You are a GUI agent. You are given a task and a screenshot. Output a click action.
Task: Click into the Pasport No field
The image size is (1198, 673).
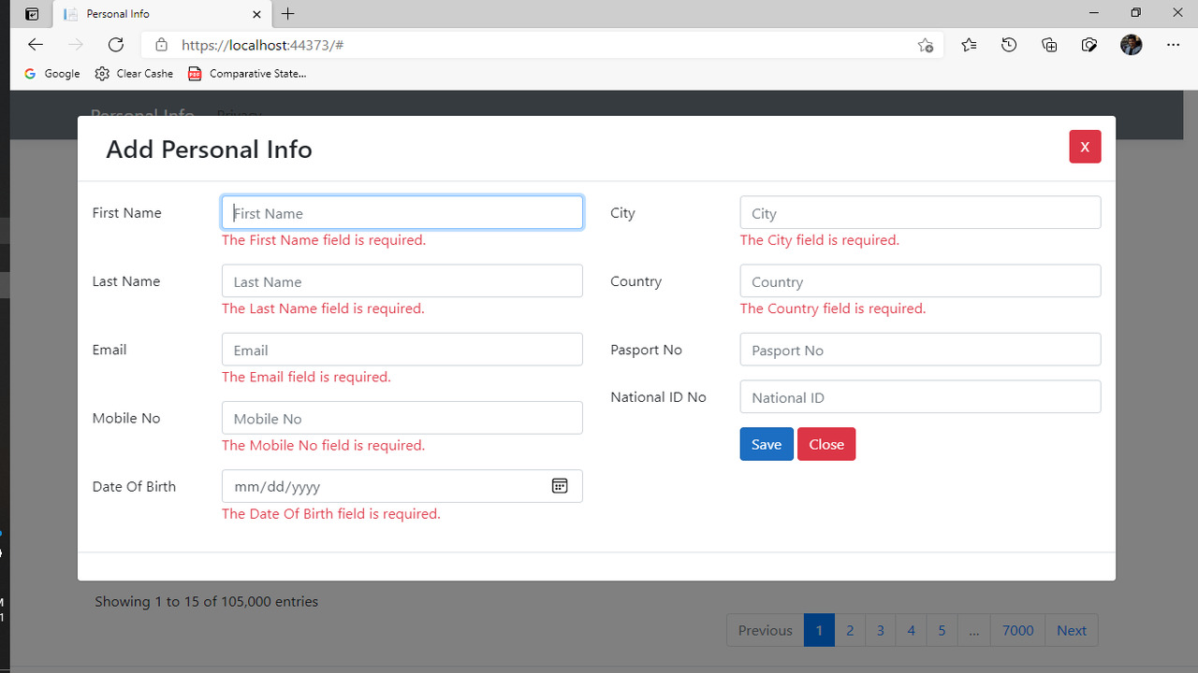point(919,350)
